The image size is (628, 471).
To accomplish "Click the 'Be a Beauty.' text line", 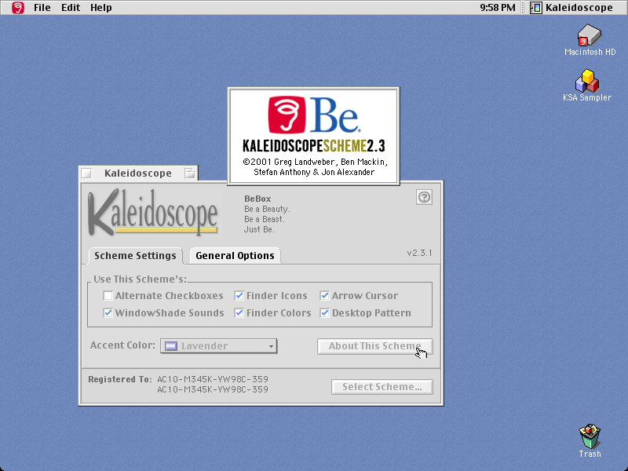I will tap(267, 209).
